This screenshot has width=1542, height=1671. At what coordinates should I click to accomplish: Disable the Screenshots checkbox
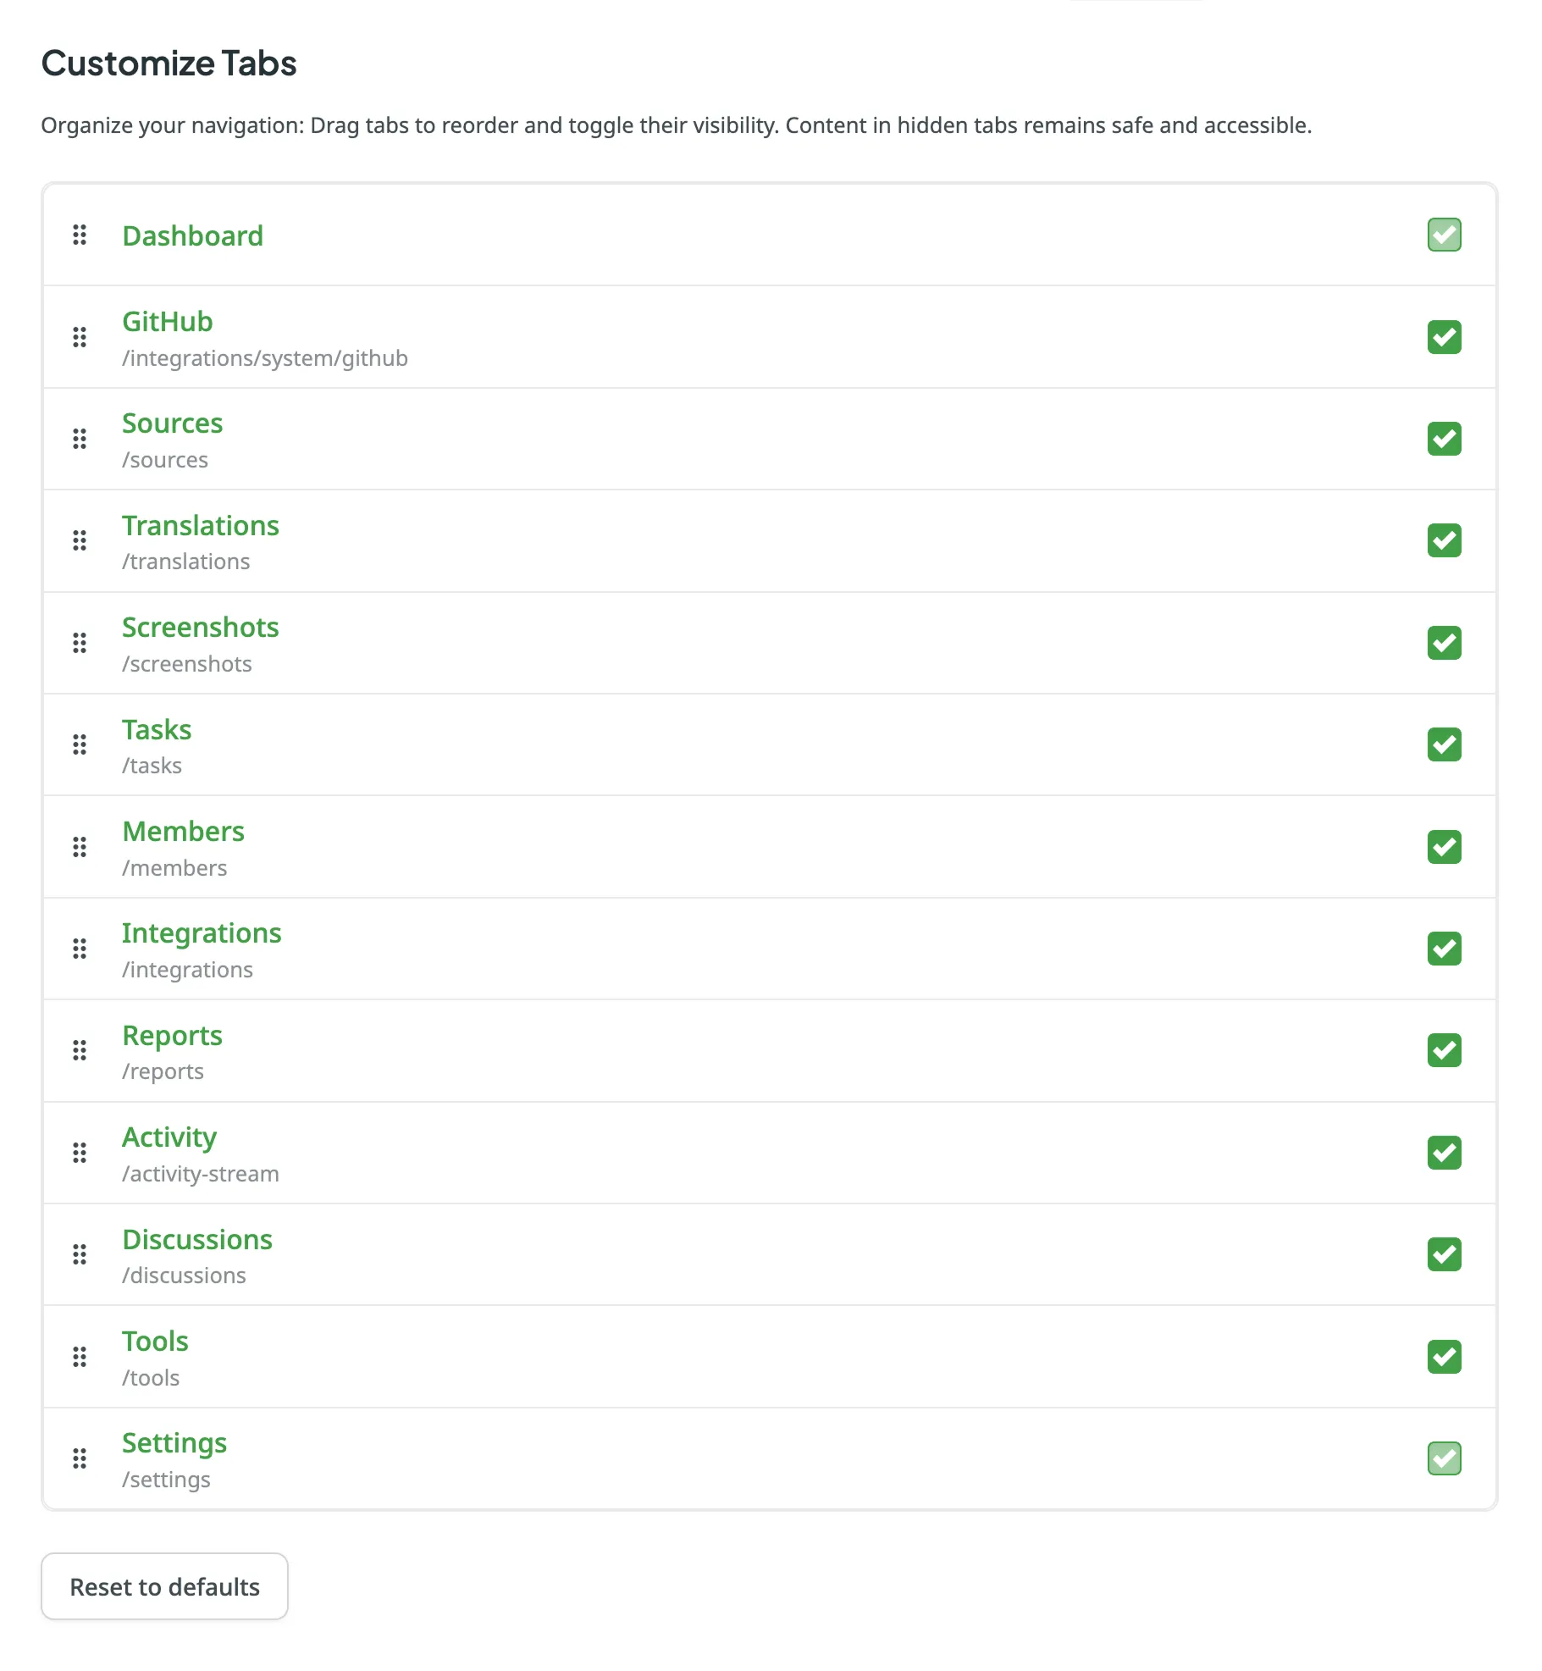[1444, 643]
